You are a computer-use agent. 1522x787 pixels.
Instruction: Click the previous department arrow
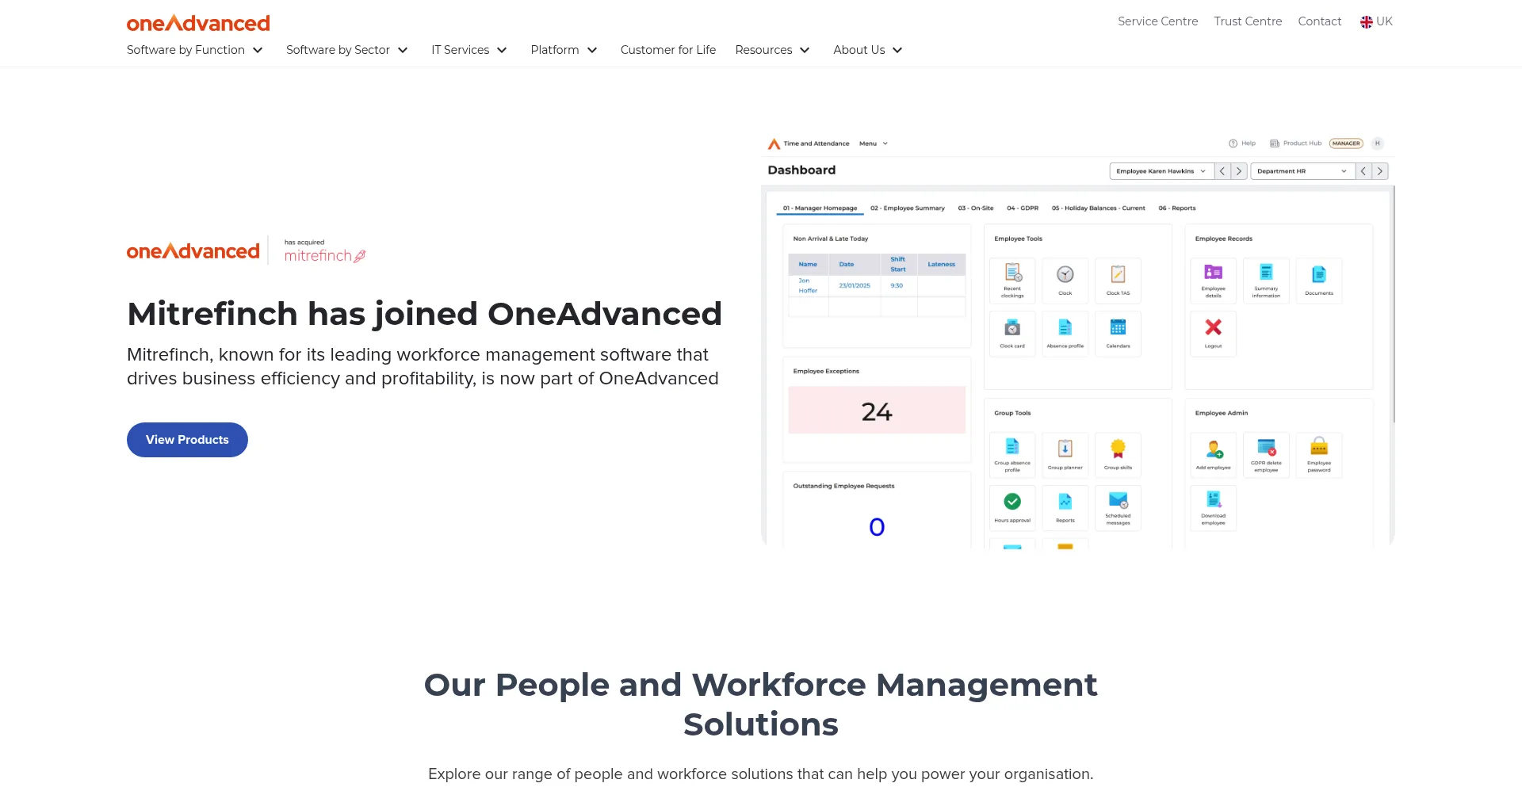point(1363,171)
